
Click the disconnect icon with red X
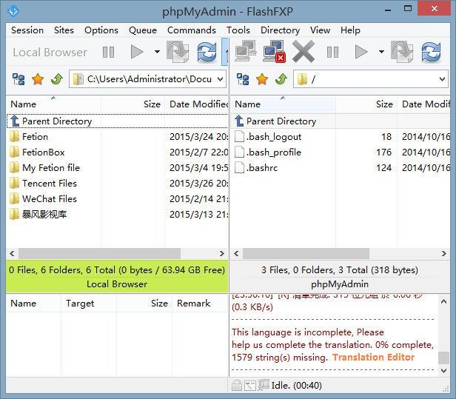click(274, 52)
